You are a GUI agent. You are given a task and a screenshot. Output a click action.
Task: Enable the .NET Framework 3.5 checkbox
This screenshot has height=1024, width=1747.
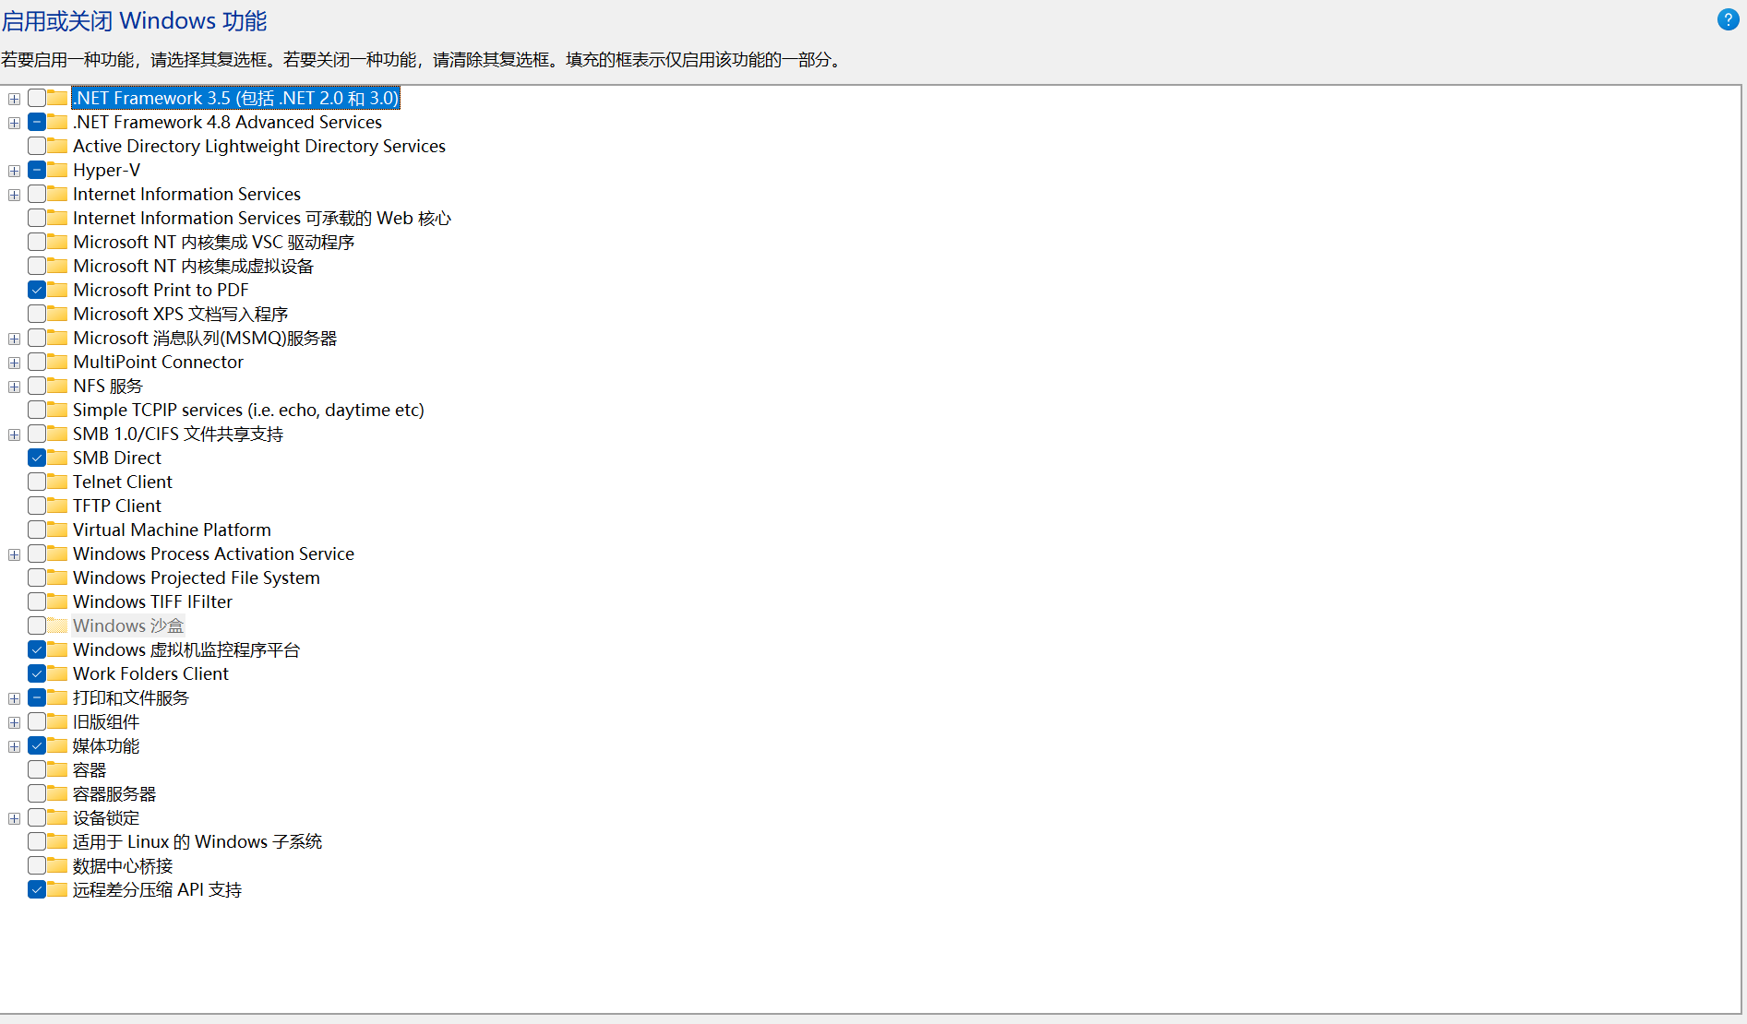tap(37, 98)
